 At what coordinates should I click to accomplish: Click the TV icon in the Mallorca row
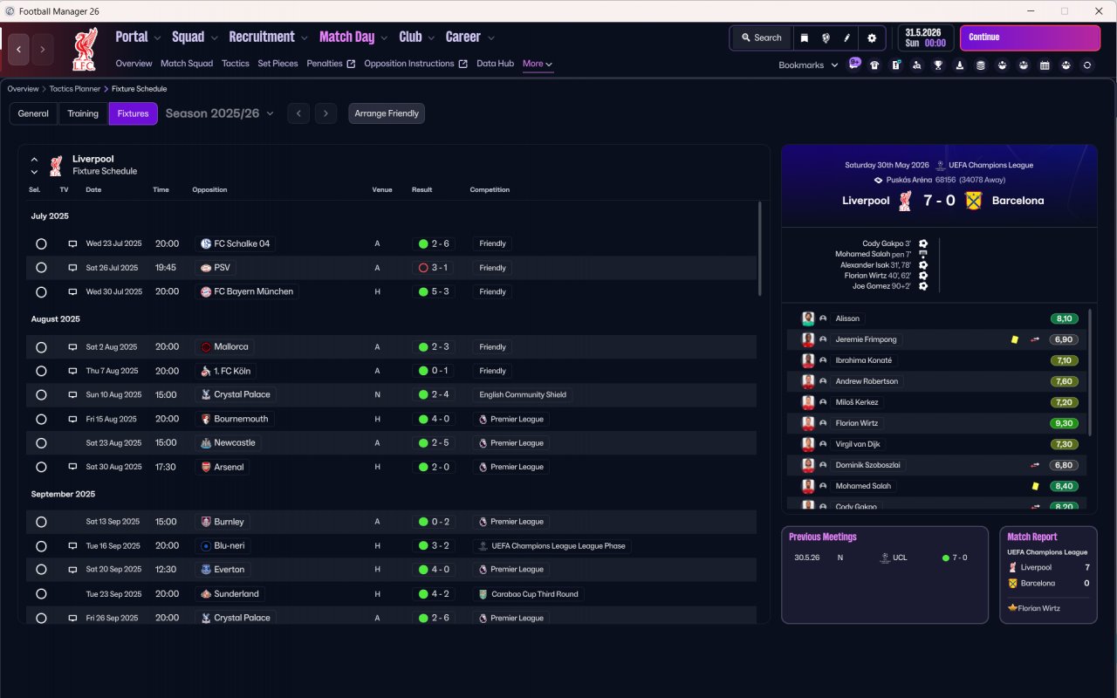(x=73, y=347)
